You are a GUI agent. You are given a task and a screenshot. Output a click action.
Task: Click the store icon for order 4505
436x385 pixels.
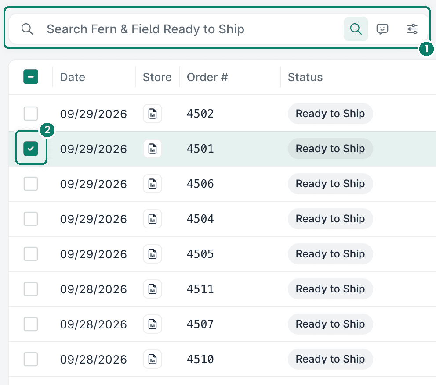pyautogui.click(x=153, y=254)
